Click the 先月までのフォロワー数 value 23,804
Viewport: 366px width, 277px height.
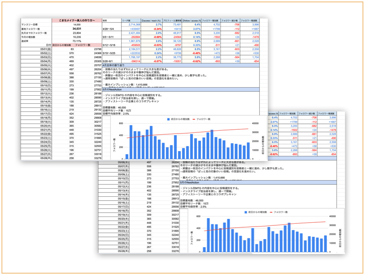(x=77, y=33)
